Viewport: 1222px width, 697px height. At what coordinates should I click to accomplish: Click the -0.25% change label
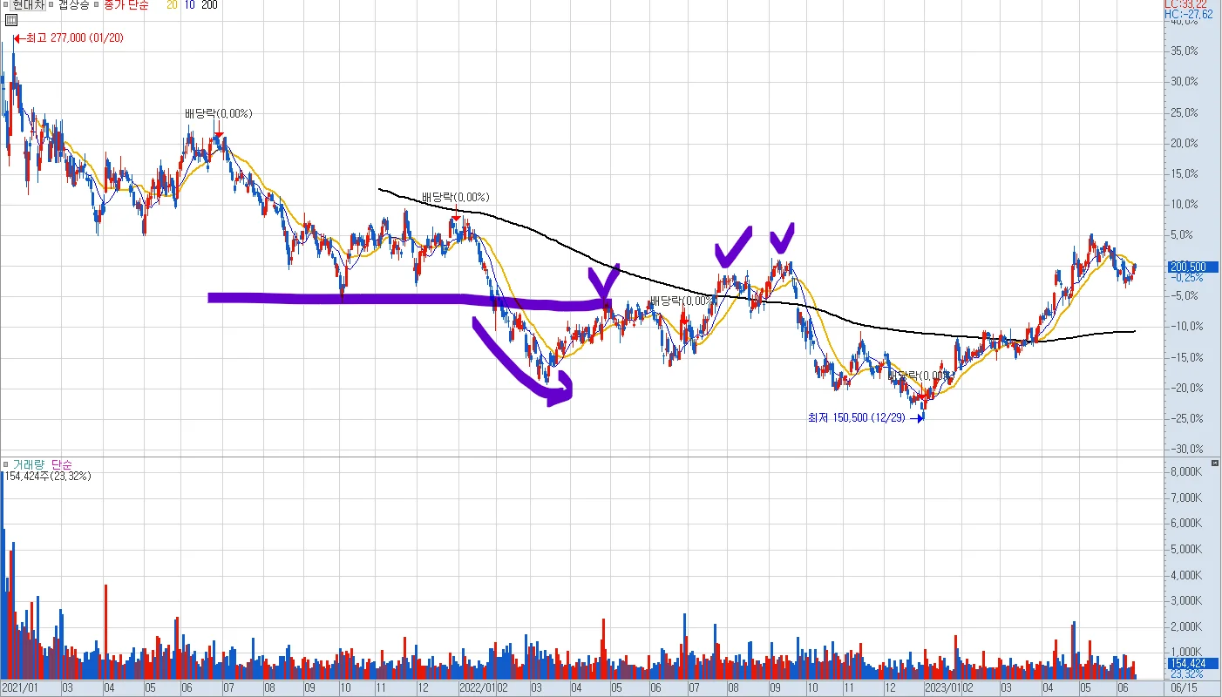tap(1189, 277)
